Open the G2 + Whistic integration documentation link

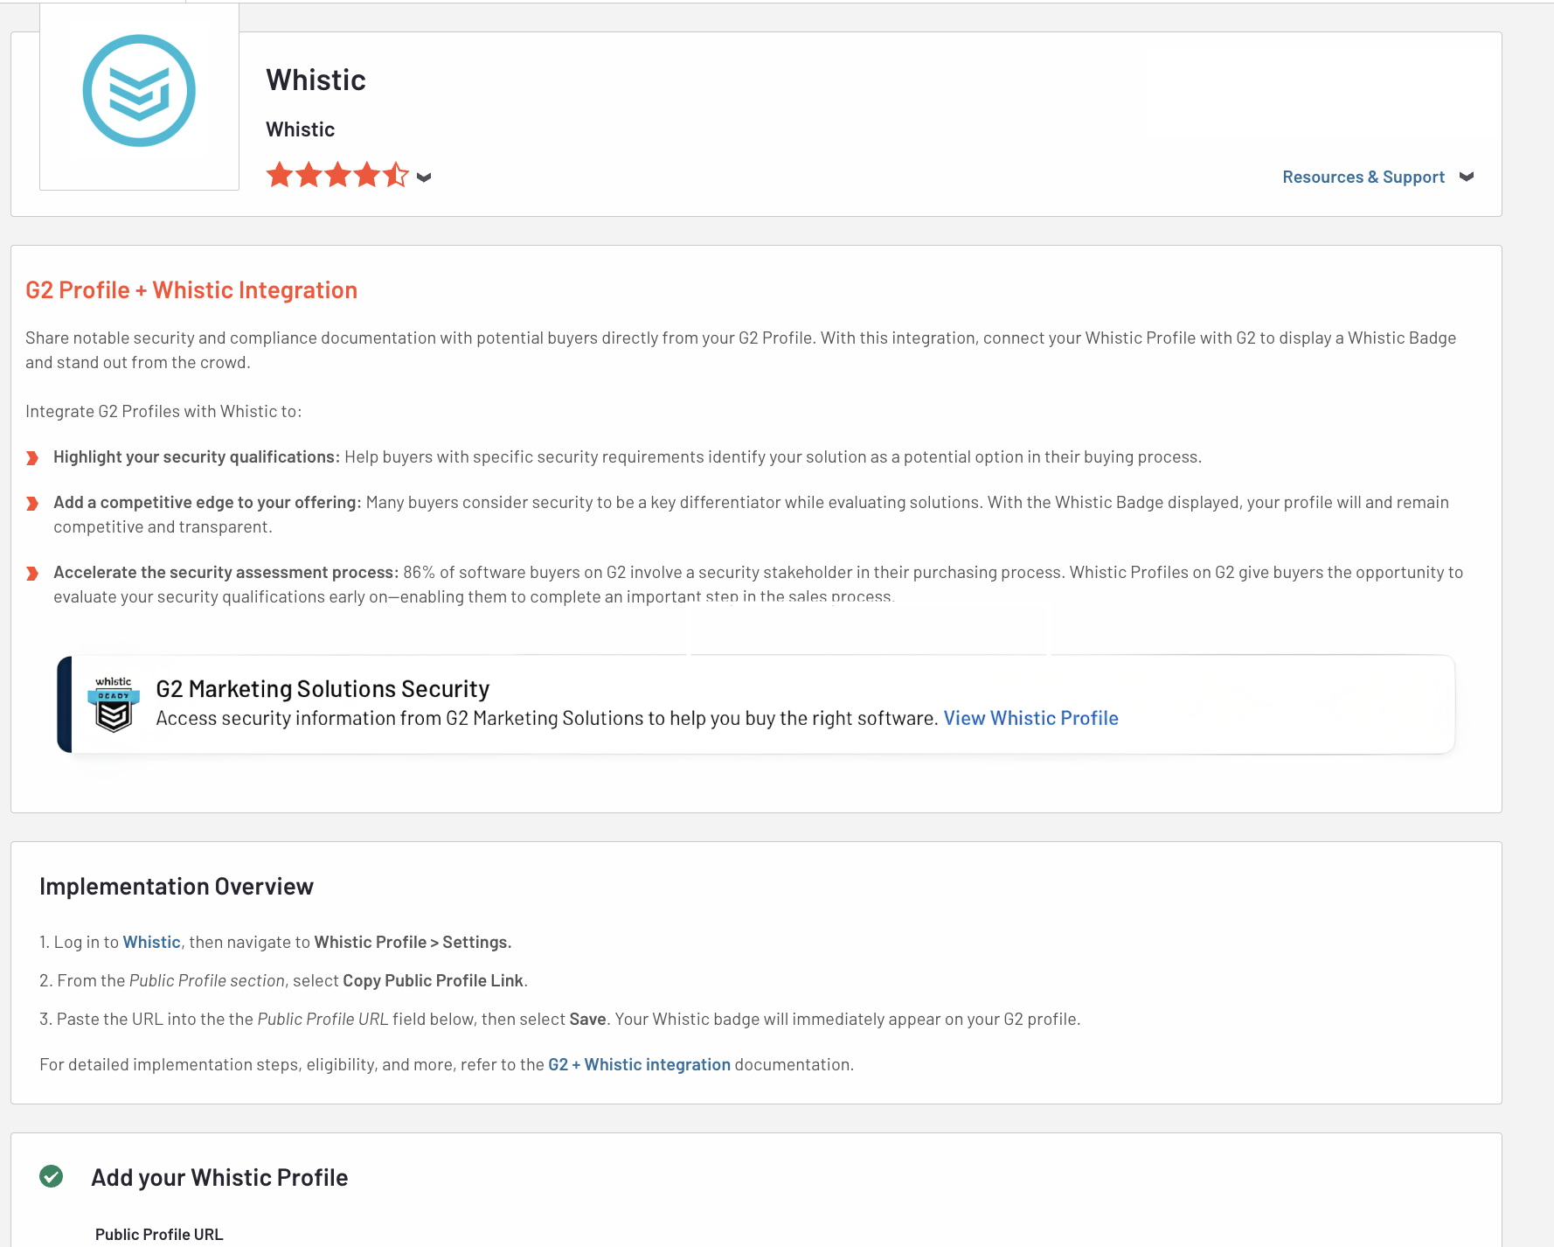(x=639, y=1064)
